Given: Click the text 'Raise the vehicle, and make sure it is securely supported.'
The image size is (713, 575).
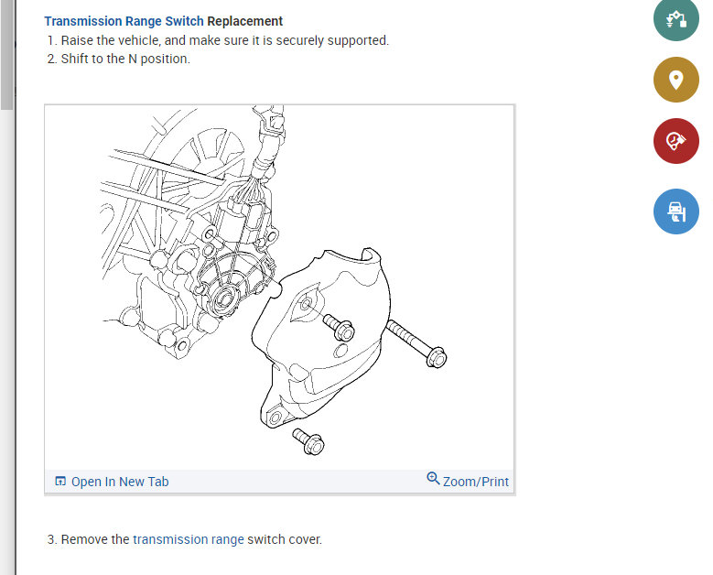Looking at the screenshot, I should click(224, 40).
